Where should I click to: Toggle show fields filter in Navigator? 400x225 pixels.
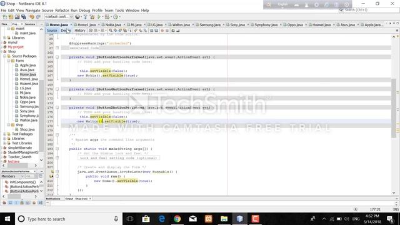(10, 202)
